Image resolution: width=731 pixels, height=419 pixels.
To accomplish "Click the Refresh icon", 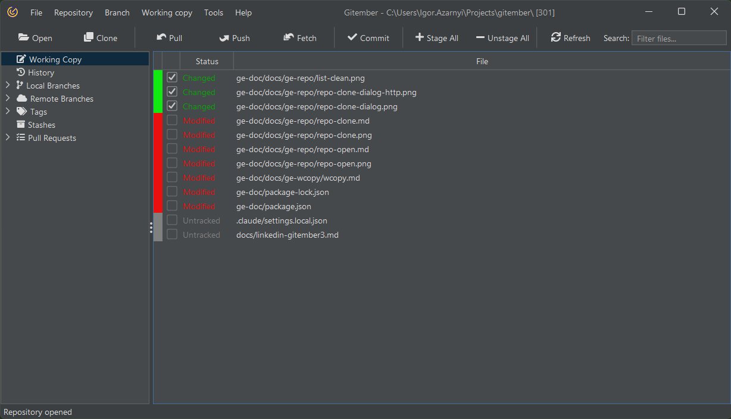I will click(x=556, y=37).
